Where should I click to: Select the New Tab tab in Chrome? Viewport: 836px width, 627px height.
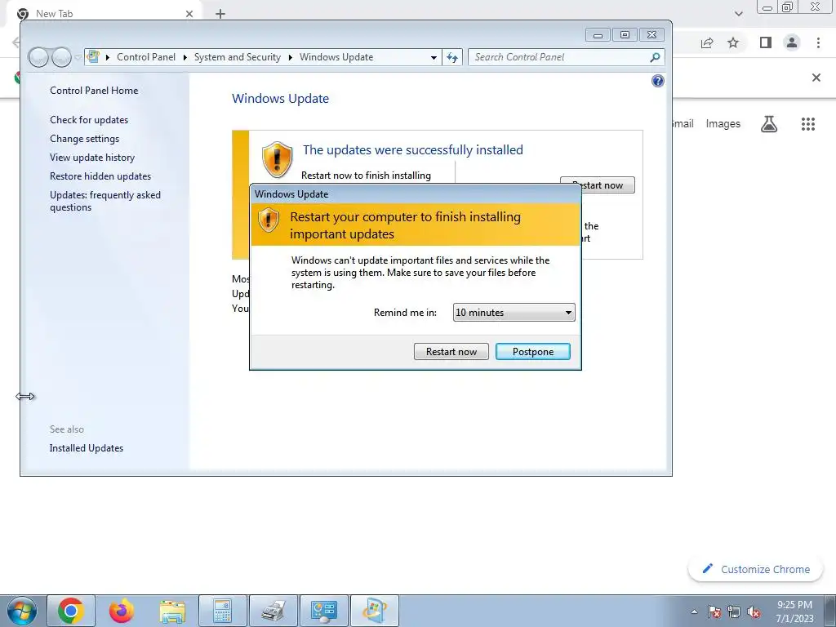click(x=104, y=14)
